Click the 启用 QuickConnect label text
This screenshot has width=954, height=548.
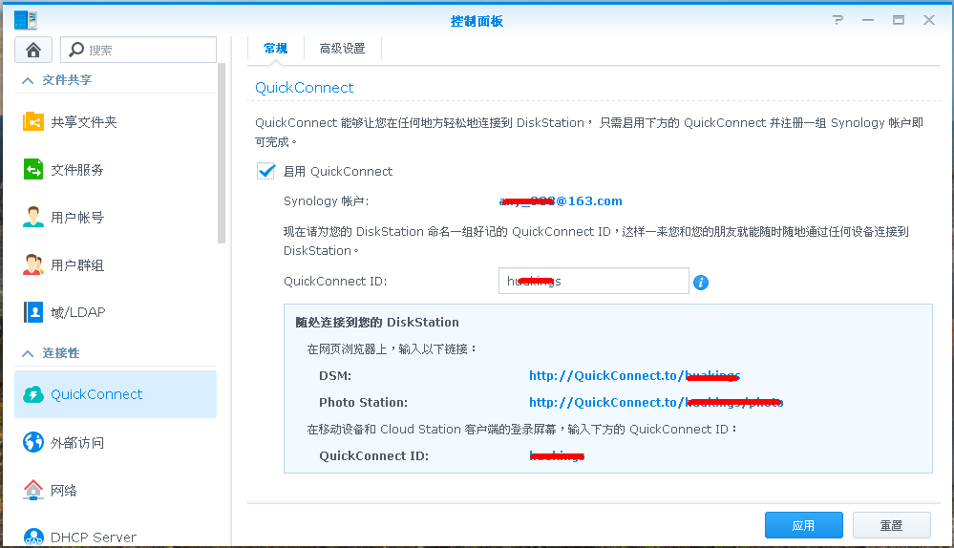tap(338, 172)
